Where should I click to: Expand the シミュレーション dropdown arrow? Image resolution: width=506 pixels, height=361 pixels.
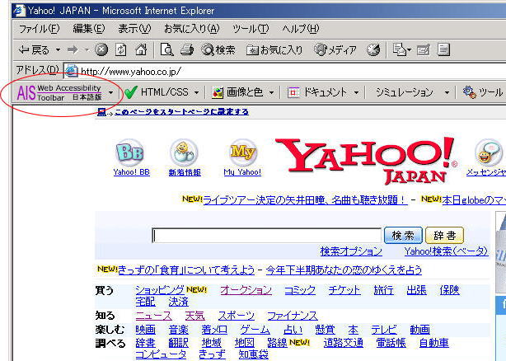coord(447,93)
